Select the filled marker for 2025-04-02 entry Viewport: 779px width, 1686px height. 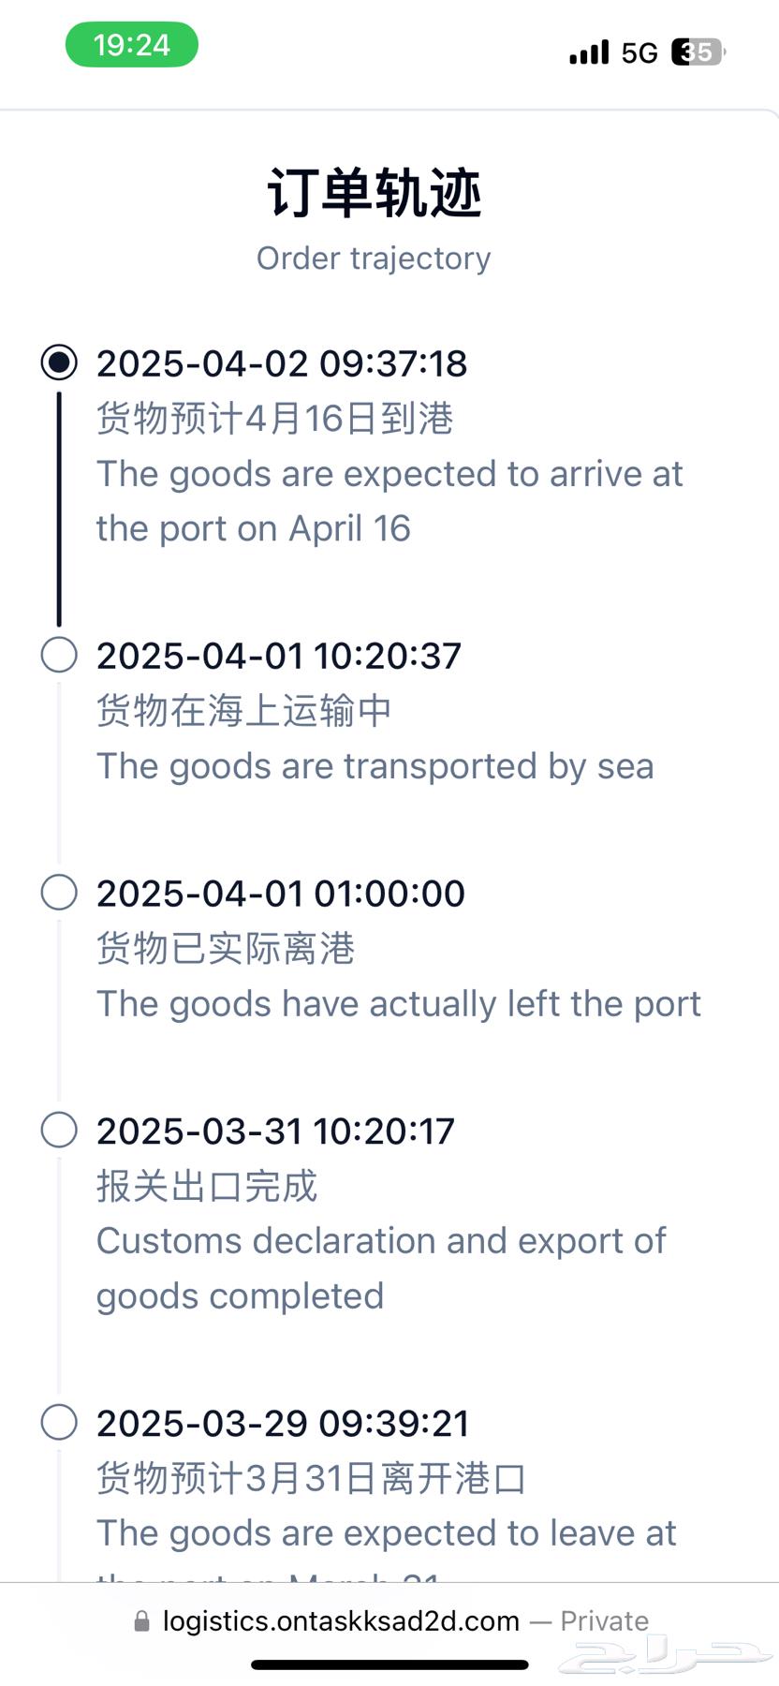coord(59,362)
